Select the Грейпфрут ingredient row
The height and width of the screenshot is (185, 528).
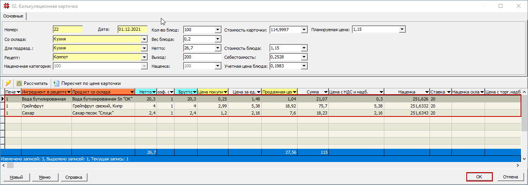[x=46, y=106]
